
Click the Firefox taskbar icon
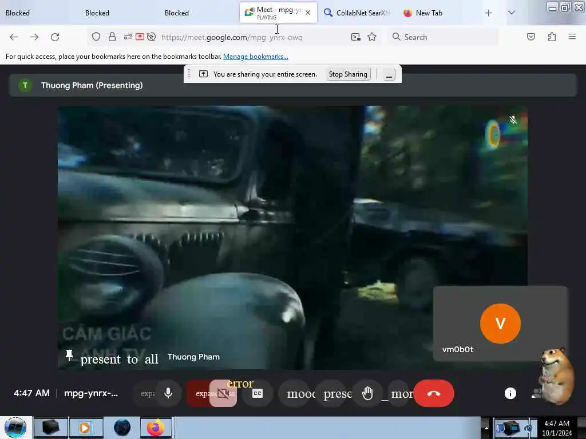(156, 428)
